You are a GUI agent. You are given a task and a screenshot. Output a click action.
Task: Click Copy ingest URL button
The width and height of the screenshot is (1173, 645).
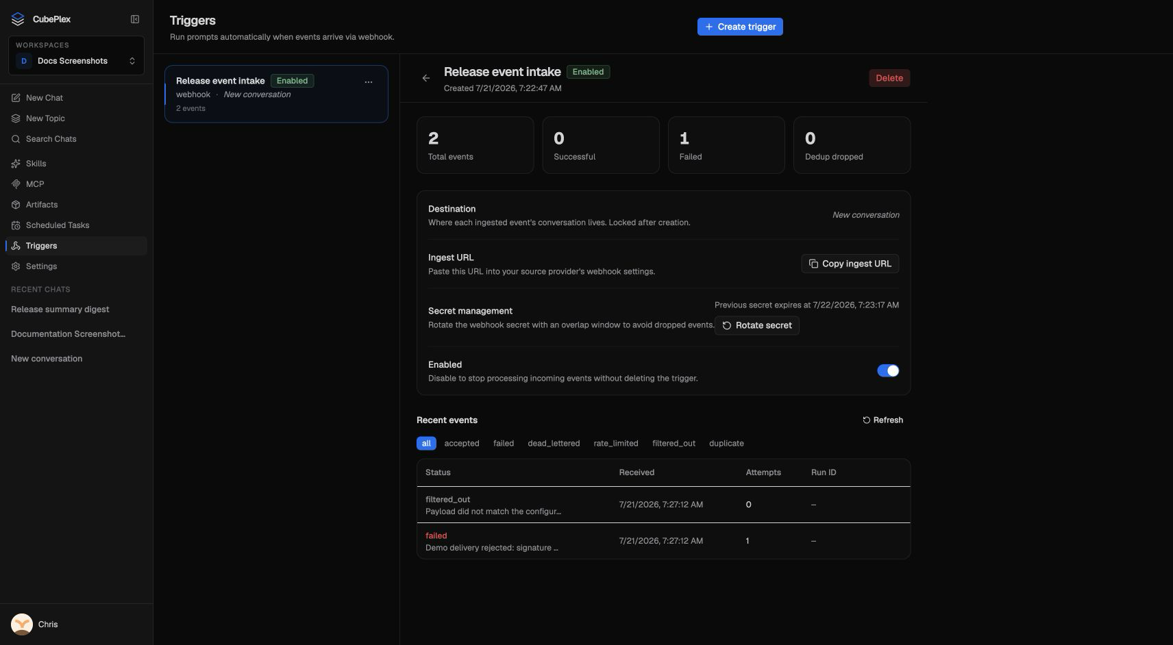850,264
